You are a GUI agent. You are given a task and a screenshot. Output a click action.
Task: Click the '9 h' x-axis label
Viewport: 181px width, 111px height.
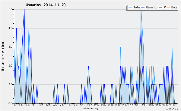75,105
